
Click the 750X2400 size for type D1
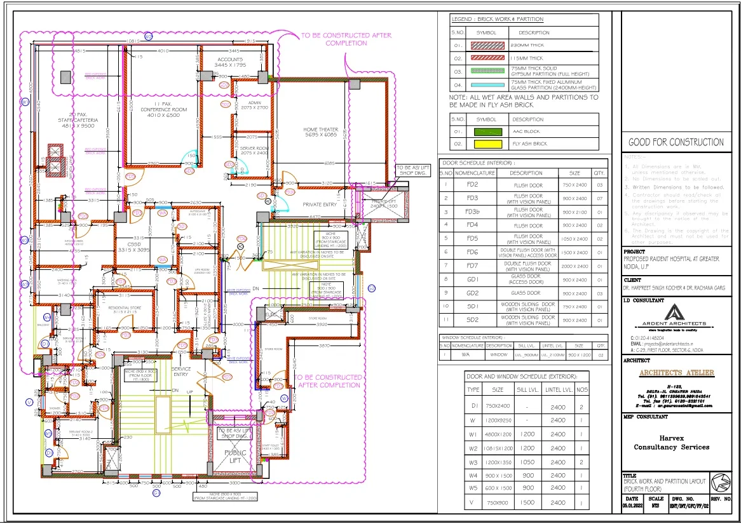[498, 406]
